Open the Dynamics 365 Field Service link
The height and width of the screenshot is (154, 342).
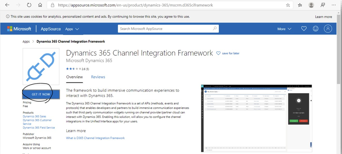39,128
